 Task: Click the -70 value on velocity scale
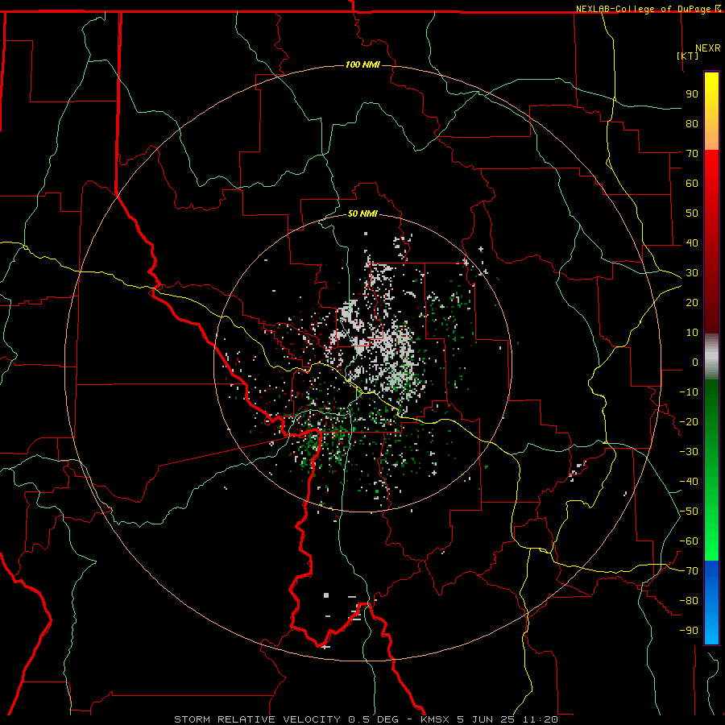(689, 571)
